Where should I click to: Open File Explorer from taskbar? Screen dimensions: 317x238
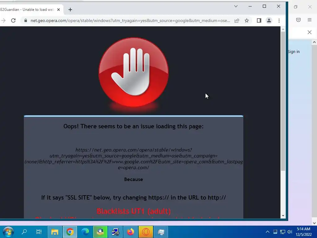(x=54, y=232)
